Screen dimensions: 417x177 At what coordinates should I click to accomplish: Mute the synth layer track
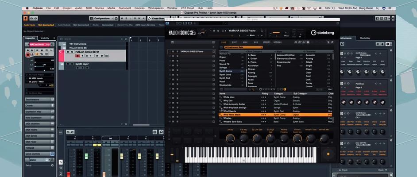68,64
